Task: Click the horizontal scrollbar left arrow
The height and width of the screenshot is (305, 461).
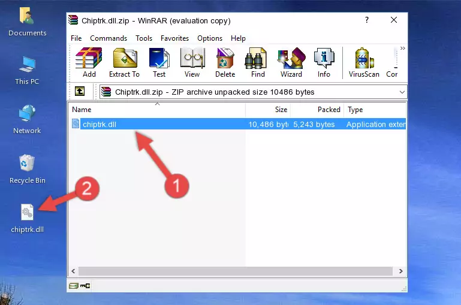Action: tap(74, 271)
